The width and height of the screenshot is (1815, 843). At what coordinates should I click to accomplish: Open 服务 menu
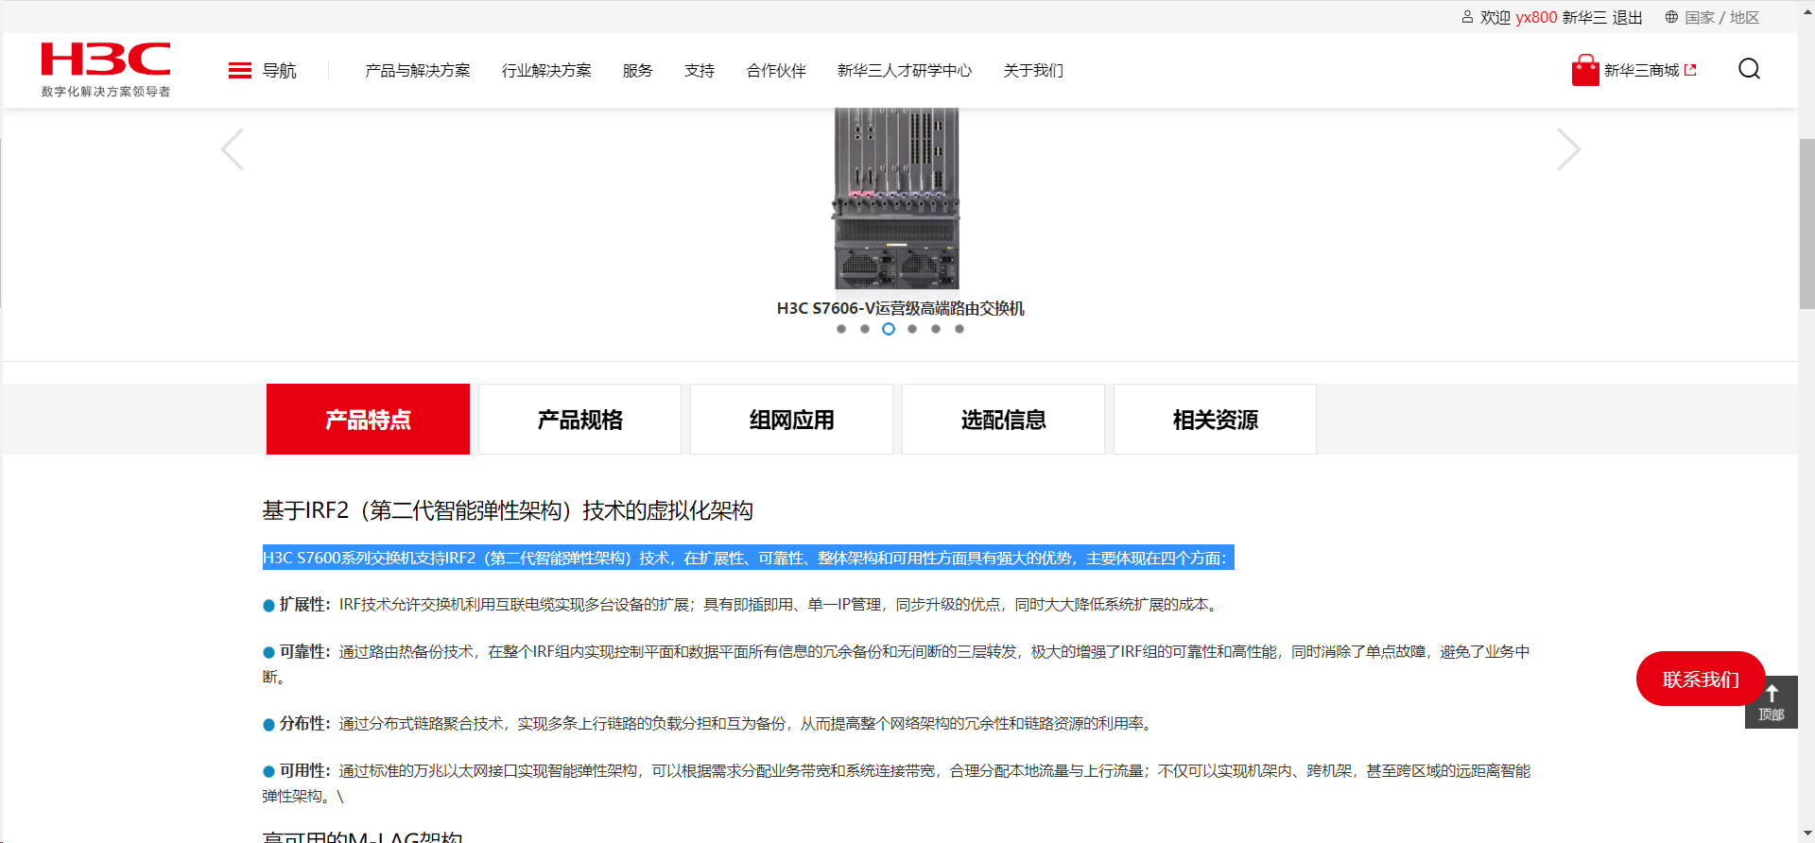click(638, 71)
